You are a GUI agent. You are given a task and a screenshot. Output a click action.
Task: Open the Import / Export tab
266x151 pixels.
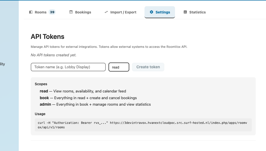pos(120,12)
